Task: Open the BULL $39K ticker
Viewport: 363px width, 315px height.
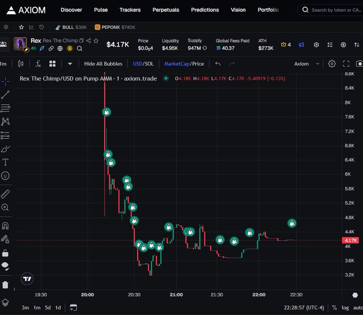Action: click(x=71, y=27)
